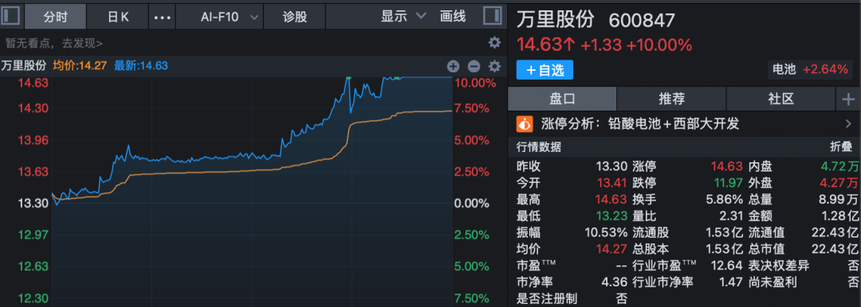Click the 电池 +2.64% sector tag

pyautogui.click(x=811, y=70)
